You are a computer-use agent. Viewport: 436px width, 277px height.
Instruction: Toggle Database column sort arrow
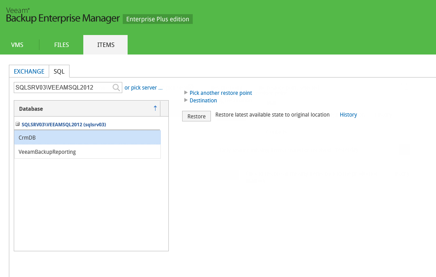tap(155, 109)
